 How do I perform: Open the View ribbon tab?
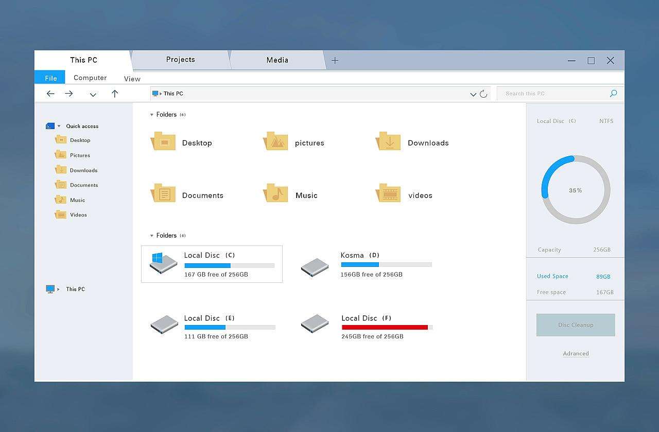click(132, 79)
